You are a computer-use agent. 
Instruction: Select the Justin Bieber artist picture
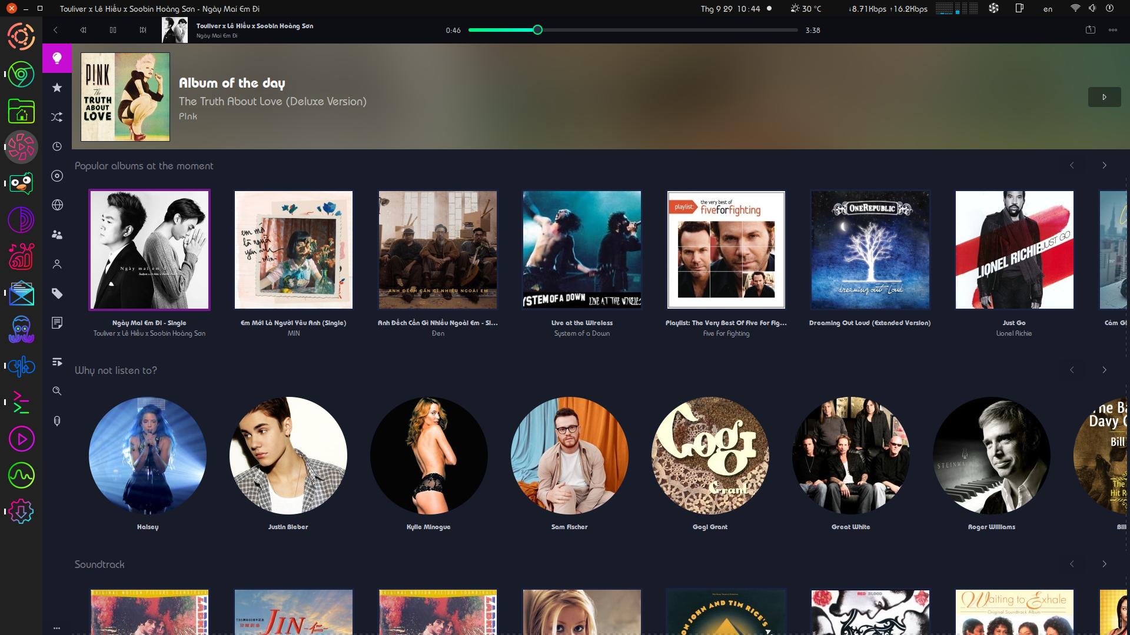288,456
